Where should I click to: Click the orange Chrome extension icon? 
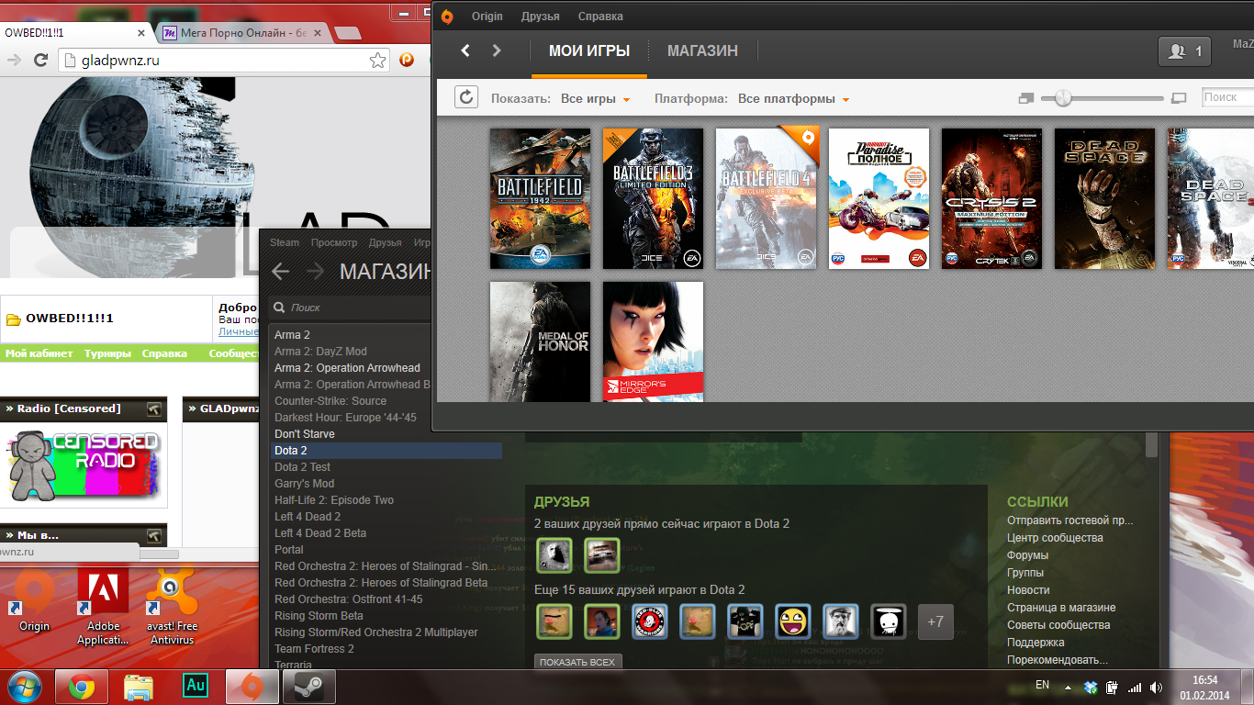[407, 61]
